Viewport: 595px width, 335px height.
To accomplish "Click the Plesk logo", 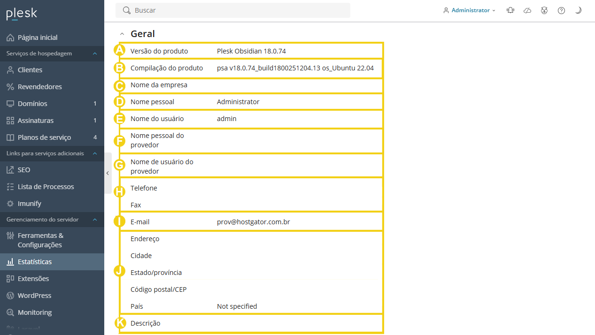I will tap(22, 15).
